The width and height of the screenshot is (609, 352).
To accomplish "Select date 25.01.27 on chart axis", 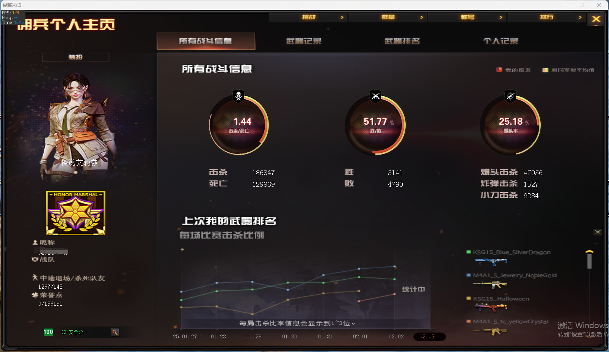I will click(185, 336).
